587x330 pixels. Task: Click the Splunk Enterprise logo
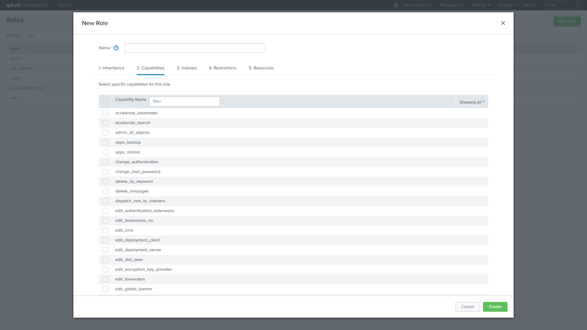click(27, 5)
